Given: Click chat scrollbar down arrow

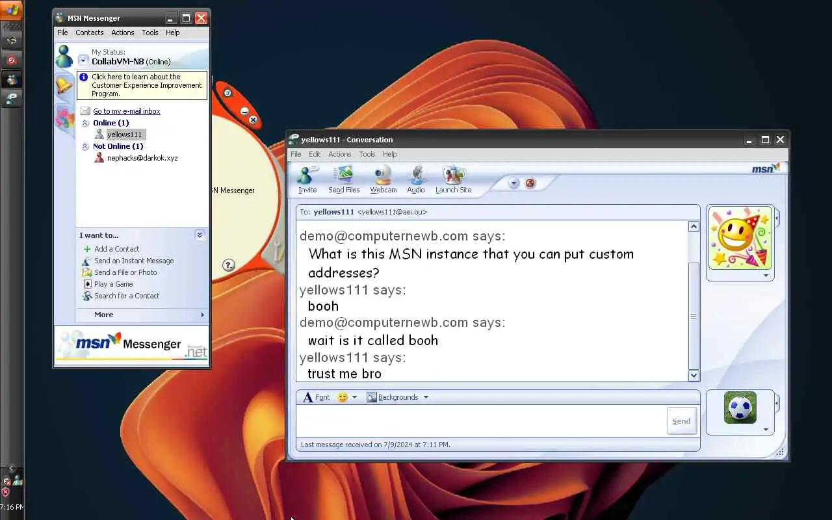Looking at the screenshot, I should point(694,375).
